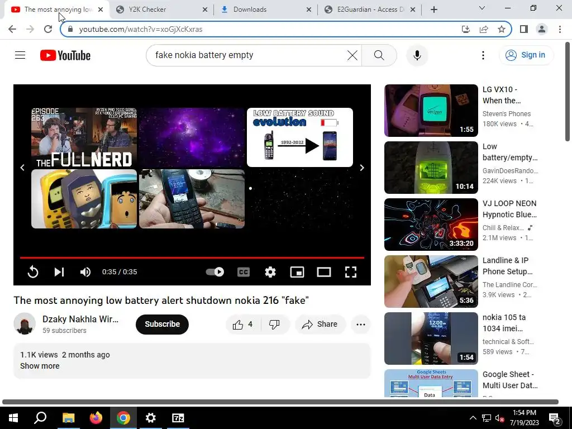Viewport: 572px width, 429px height.
Task: Mute the video player volume
Action: [x=85, y=272]
